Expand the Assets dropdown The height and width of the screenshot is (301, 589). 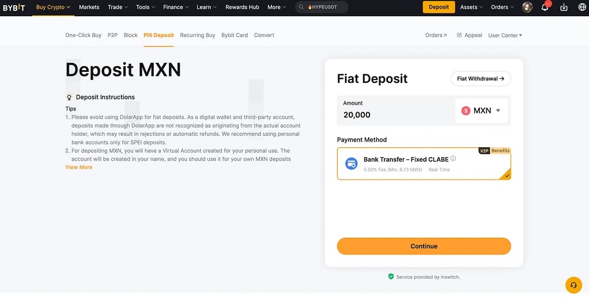[x=471, y=7]
